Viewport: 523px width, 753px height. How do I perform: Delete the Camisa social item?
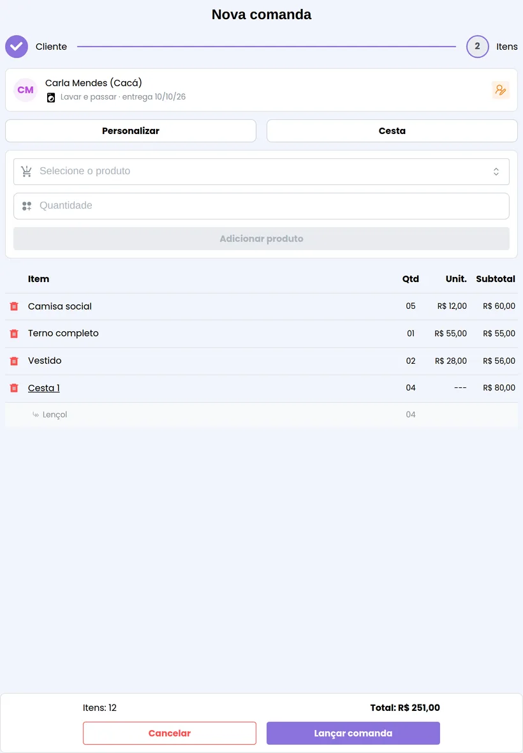[14, 306]
